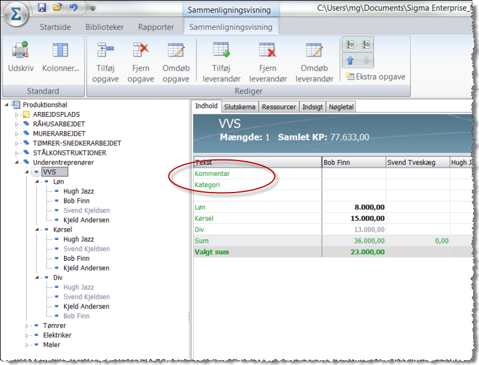
Task: Collapse the Løn node arrow
Action: pos(37,182)
